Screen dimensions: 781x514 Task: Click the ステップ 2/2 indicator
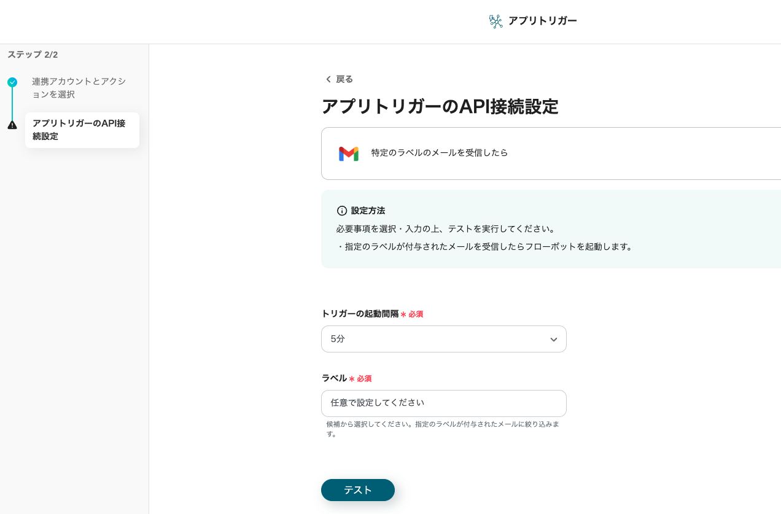[33, 55]
